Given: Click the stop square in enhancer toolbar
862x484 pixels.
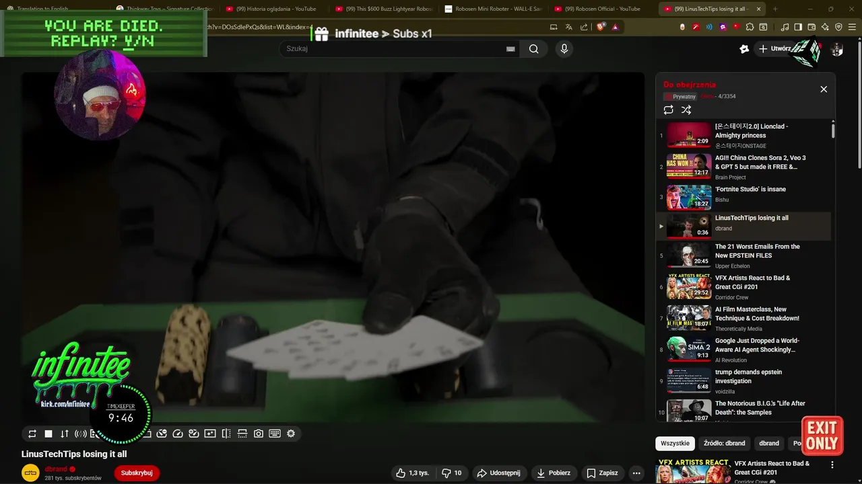Looking at the screenshot, I should click(48, 434).
